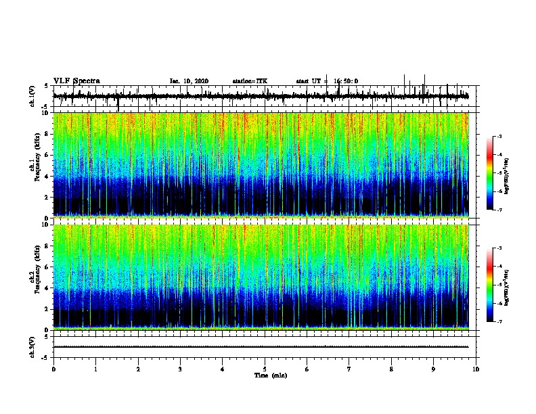536x414 pixels.
Task: Click time tick label '2' on bottom axis
Action: point(138,369)
